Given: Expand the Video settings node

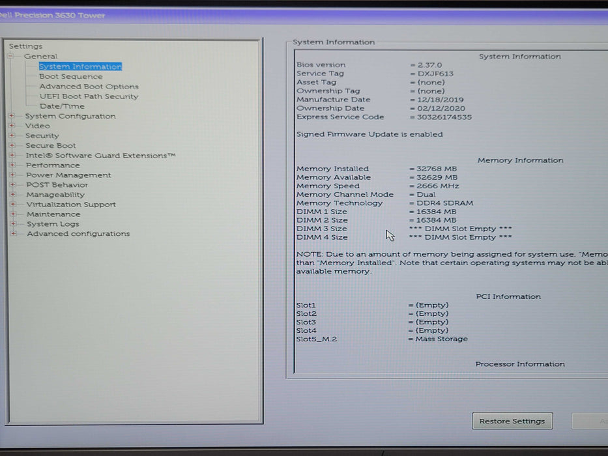Looking at the screenshot, I should [12, 126].
